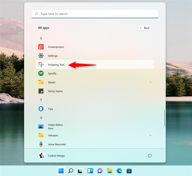Open Search from the taskbar magnifier
Screen dimensions: 192x176
point(71,171)
